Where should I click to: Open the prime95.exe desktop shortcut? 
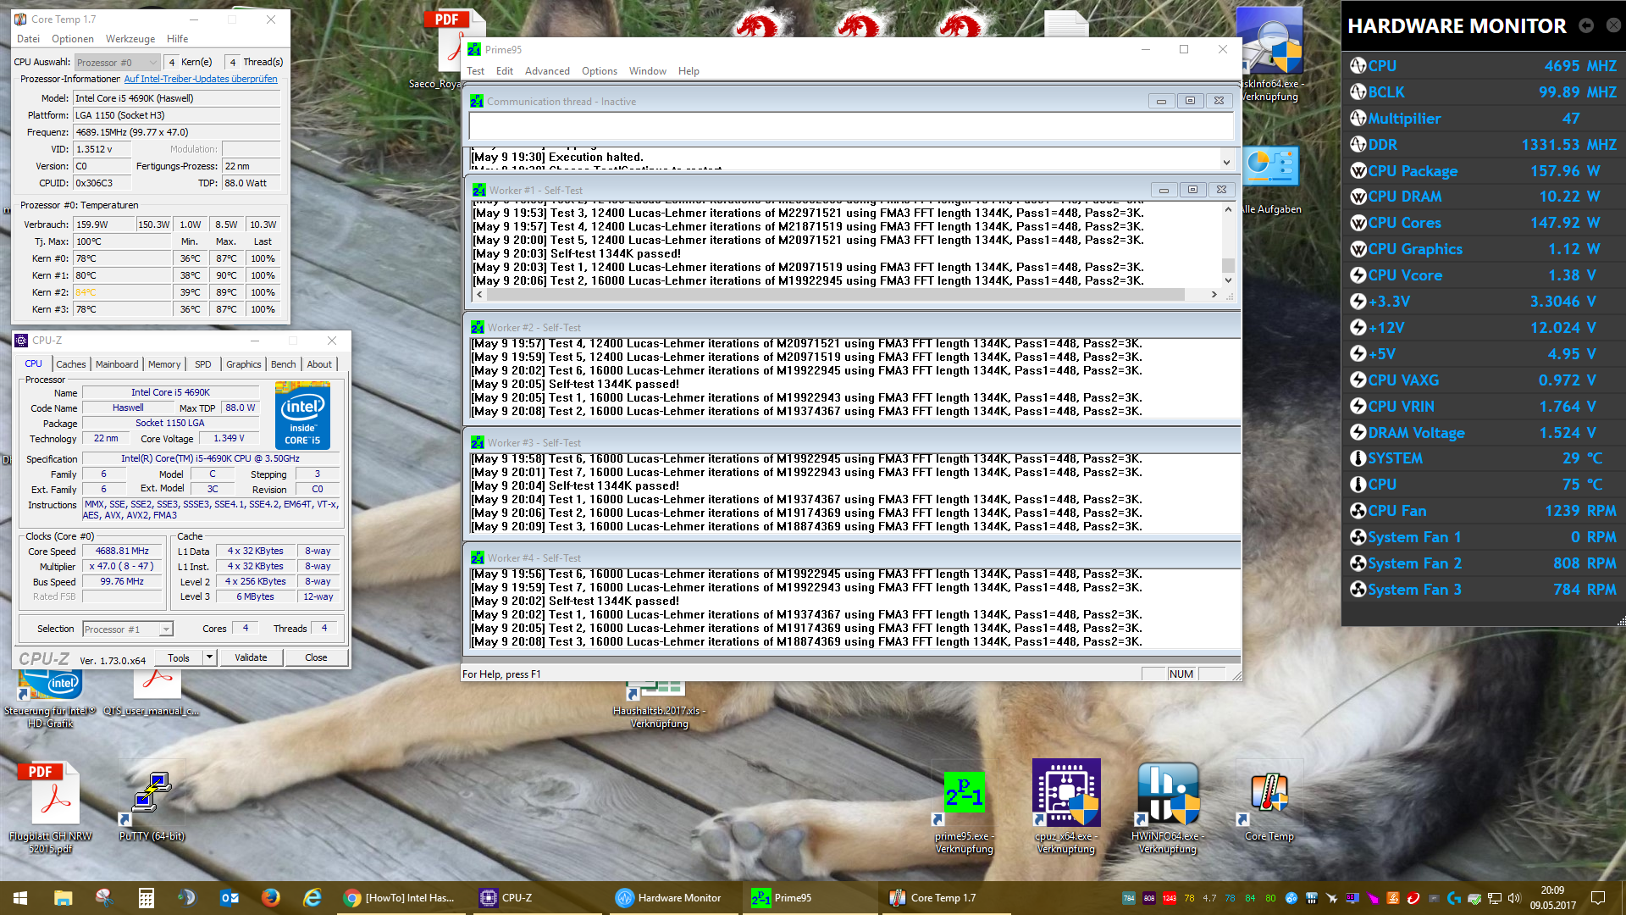tap(965, 794)
